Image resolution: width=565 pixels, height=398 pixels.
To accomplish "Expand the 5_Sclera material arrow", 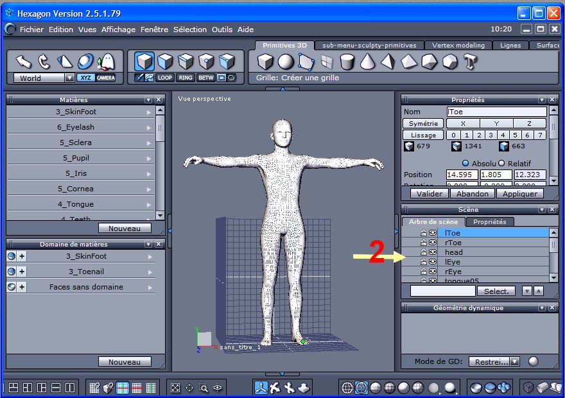I will pyautogui.click(x=149, y=143).
